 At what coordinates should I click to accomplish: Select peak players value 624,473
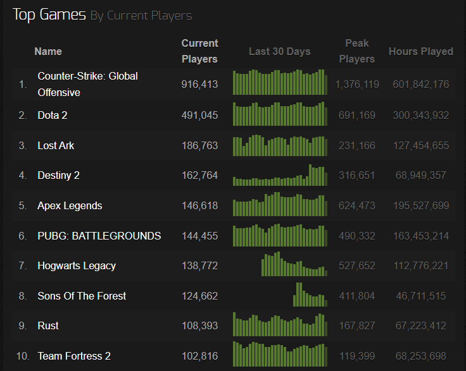(357, 205)
